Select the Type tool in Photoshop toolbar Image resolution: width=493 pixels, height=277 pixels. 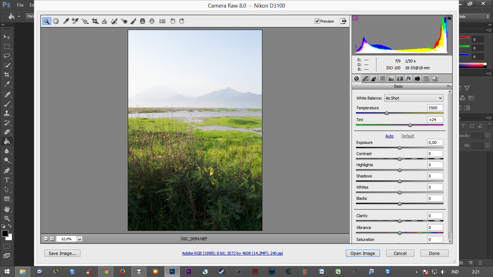(7, 180)
